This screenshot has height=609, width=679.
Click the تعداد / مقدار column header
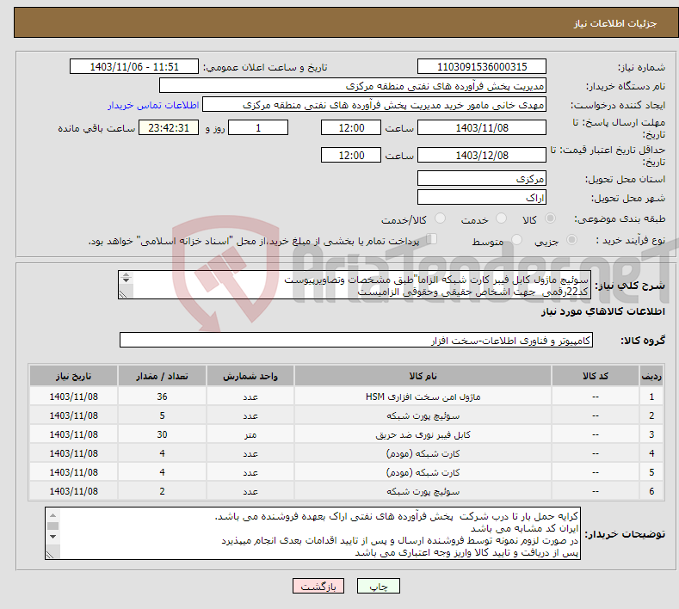pos(162,376)
